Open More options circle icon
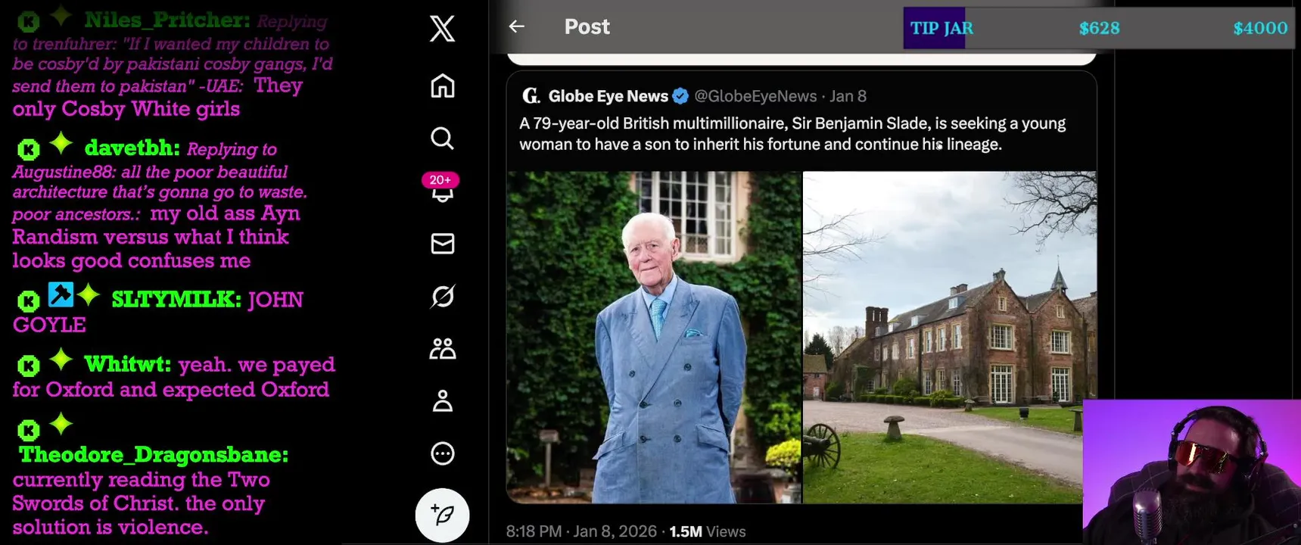 443,453
